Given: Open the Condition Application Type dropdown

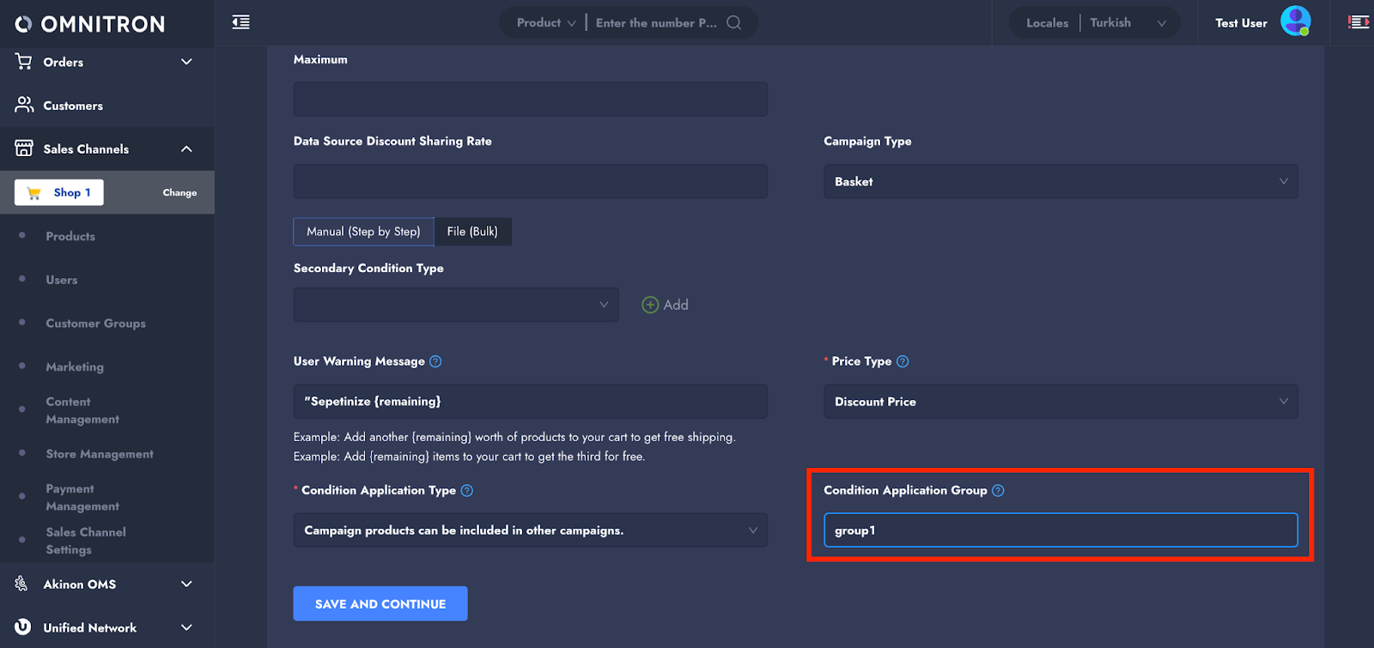Looking at the screenshot, I should click(x=530, y=530).
